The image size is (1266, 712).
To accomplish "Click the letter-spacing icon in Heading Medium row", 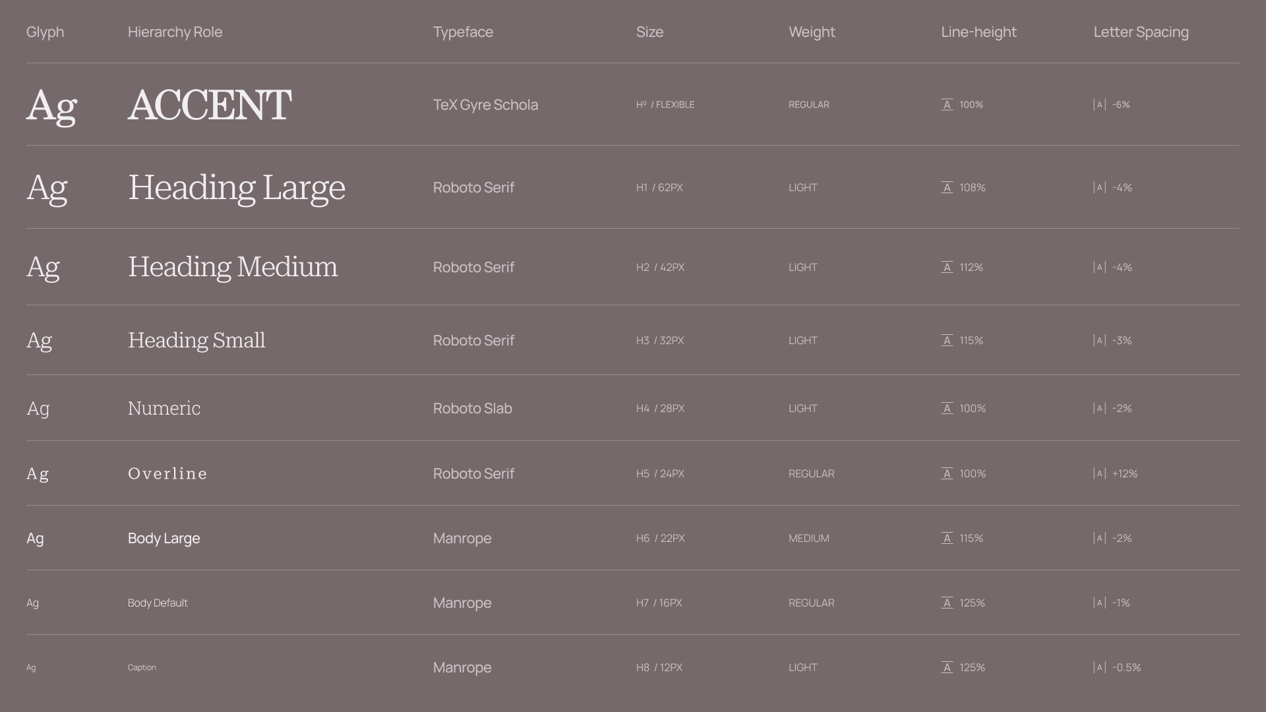I will pos(1099,268).
